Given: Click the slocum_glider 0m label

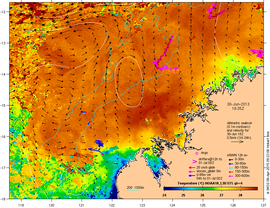Looking at the screenshot, I should pyautogui.click(x=209, y=171).
